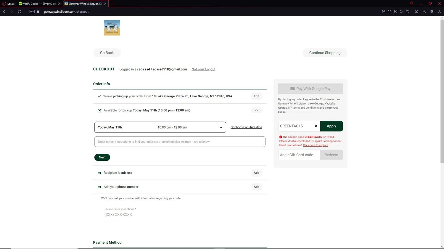Image resolution: width=444 pixels, height=249 pixels.
Task: Edit the pickup location
Action: coord(256,96)
